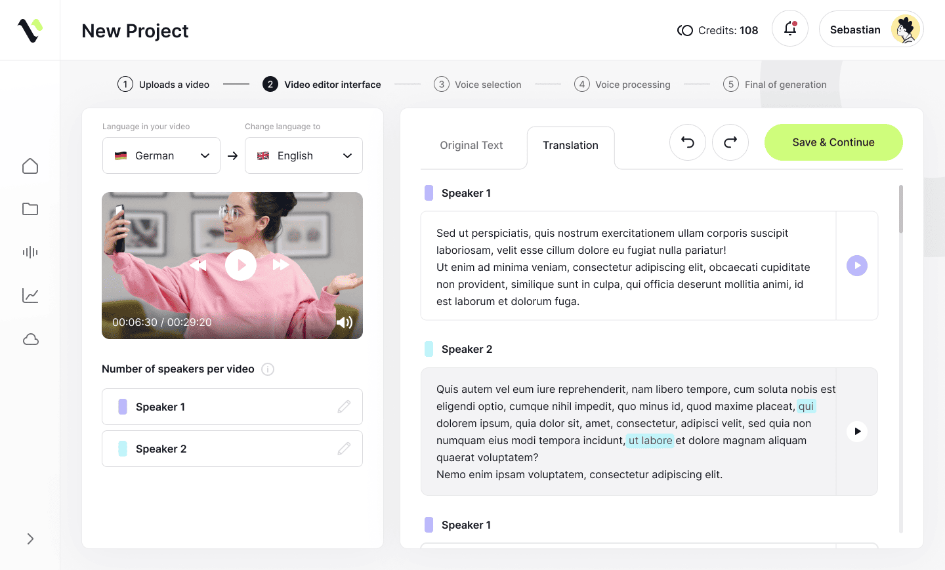Expand the sidebar with the chevron arrow
Image resolution: width=945 pixels, height=570 pixels.
(x=30, y=539)
